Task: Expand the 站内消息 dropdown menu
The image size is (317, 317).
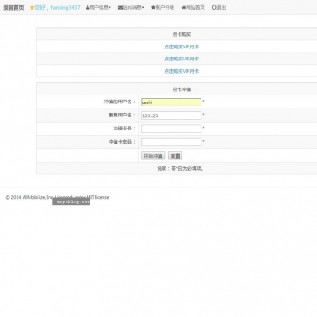Action: click(131, 8)
